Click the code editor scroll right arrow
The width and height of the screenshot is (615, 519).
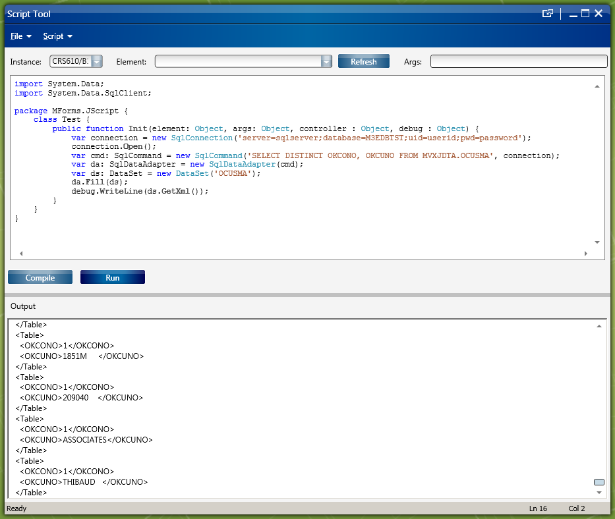tap(585, 254)
